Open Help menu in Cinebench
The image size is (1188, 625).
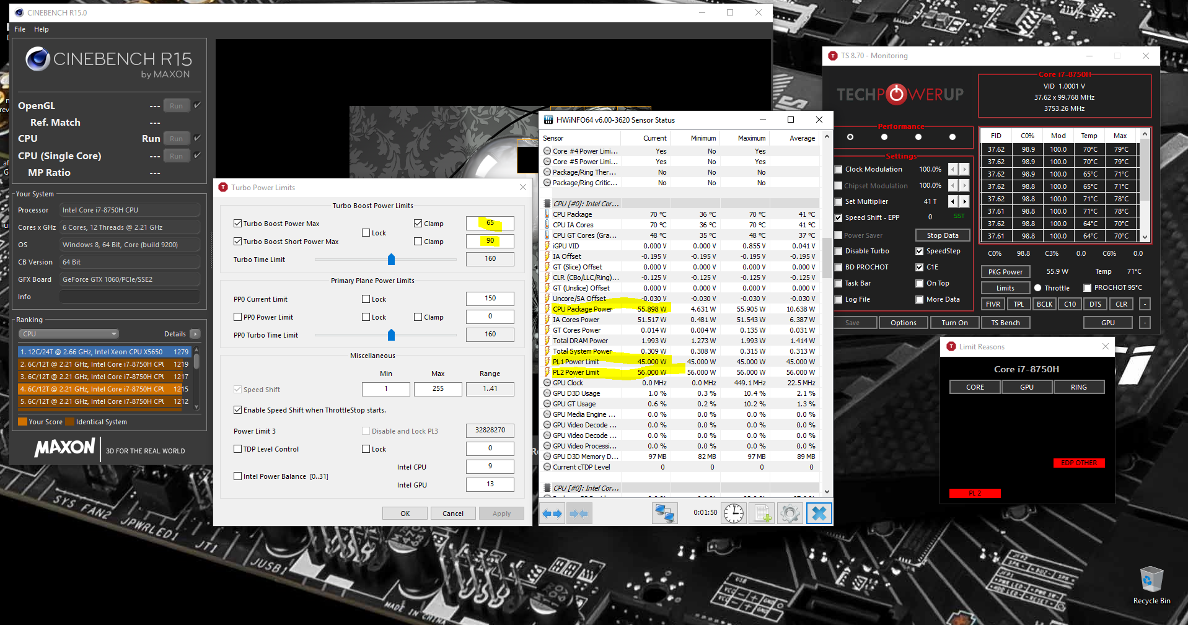coord(42,29)
